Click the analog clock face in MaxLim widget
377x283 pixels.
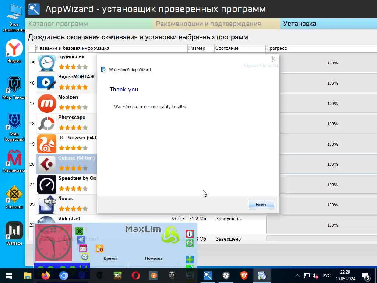pos(53,243)
